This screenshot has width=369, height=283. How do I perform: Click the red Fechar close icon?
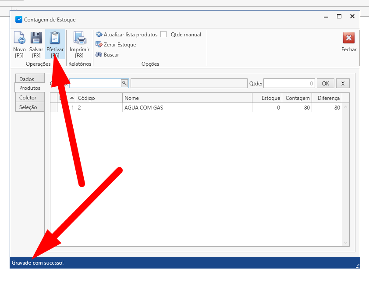point(349,38)
